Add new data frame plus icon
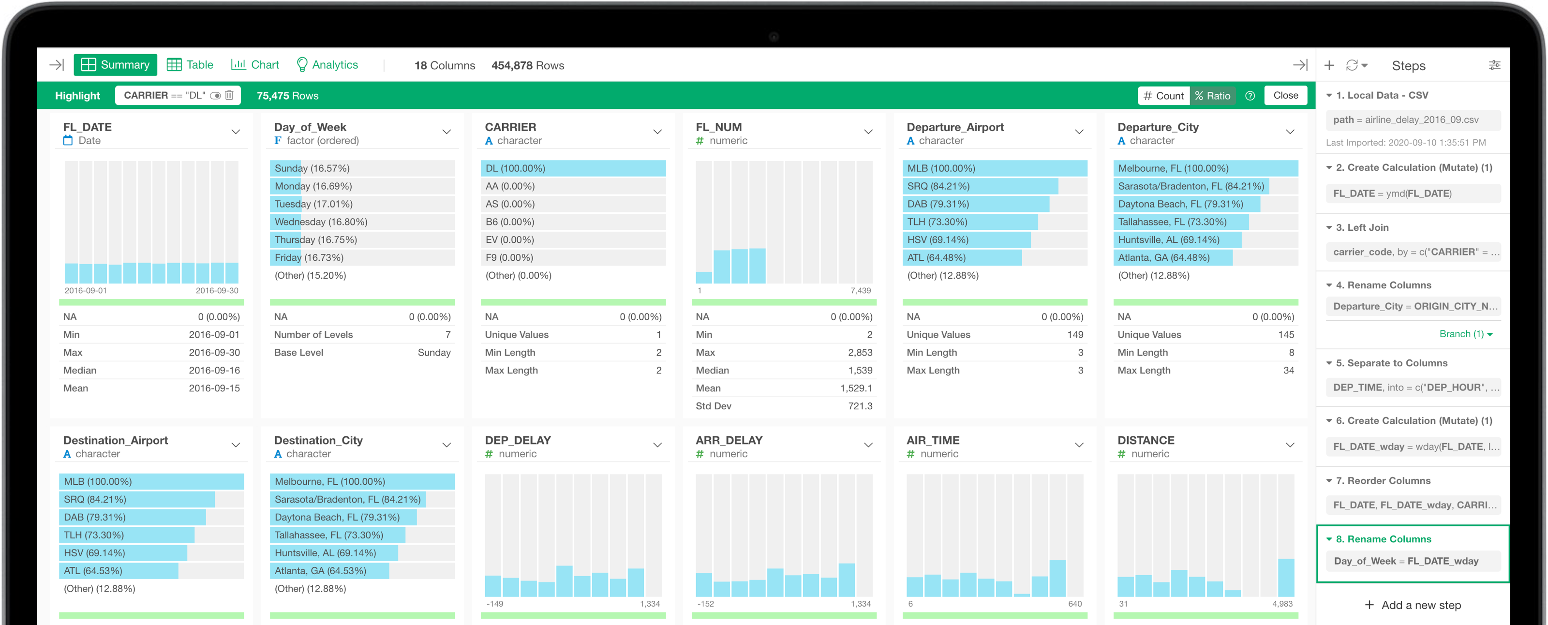The width and height of the screenshot is (1548, 625). click(1329, 65)
